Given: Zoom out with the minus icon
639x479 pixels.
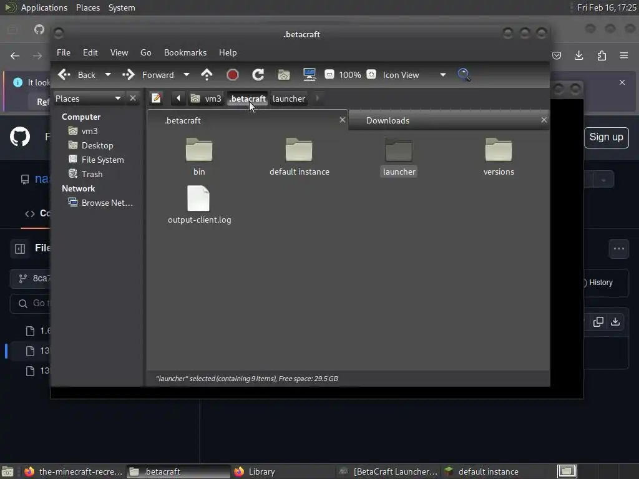Looking at the screenshot, I should pyautogui.click(x=329, y=75).
